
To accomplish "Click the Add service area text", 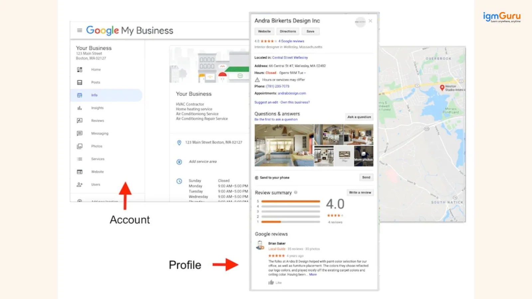I will (x=203, y=162).
